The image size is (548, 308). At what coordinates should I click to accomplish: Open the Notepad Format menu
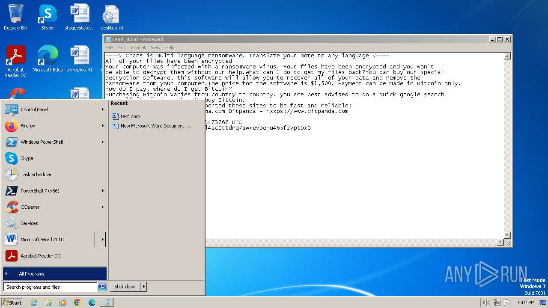click(x=138, y=47)
